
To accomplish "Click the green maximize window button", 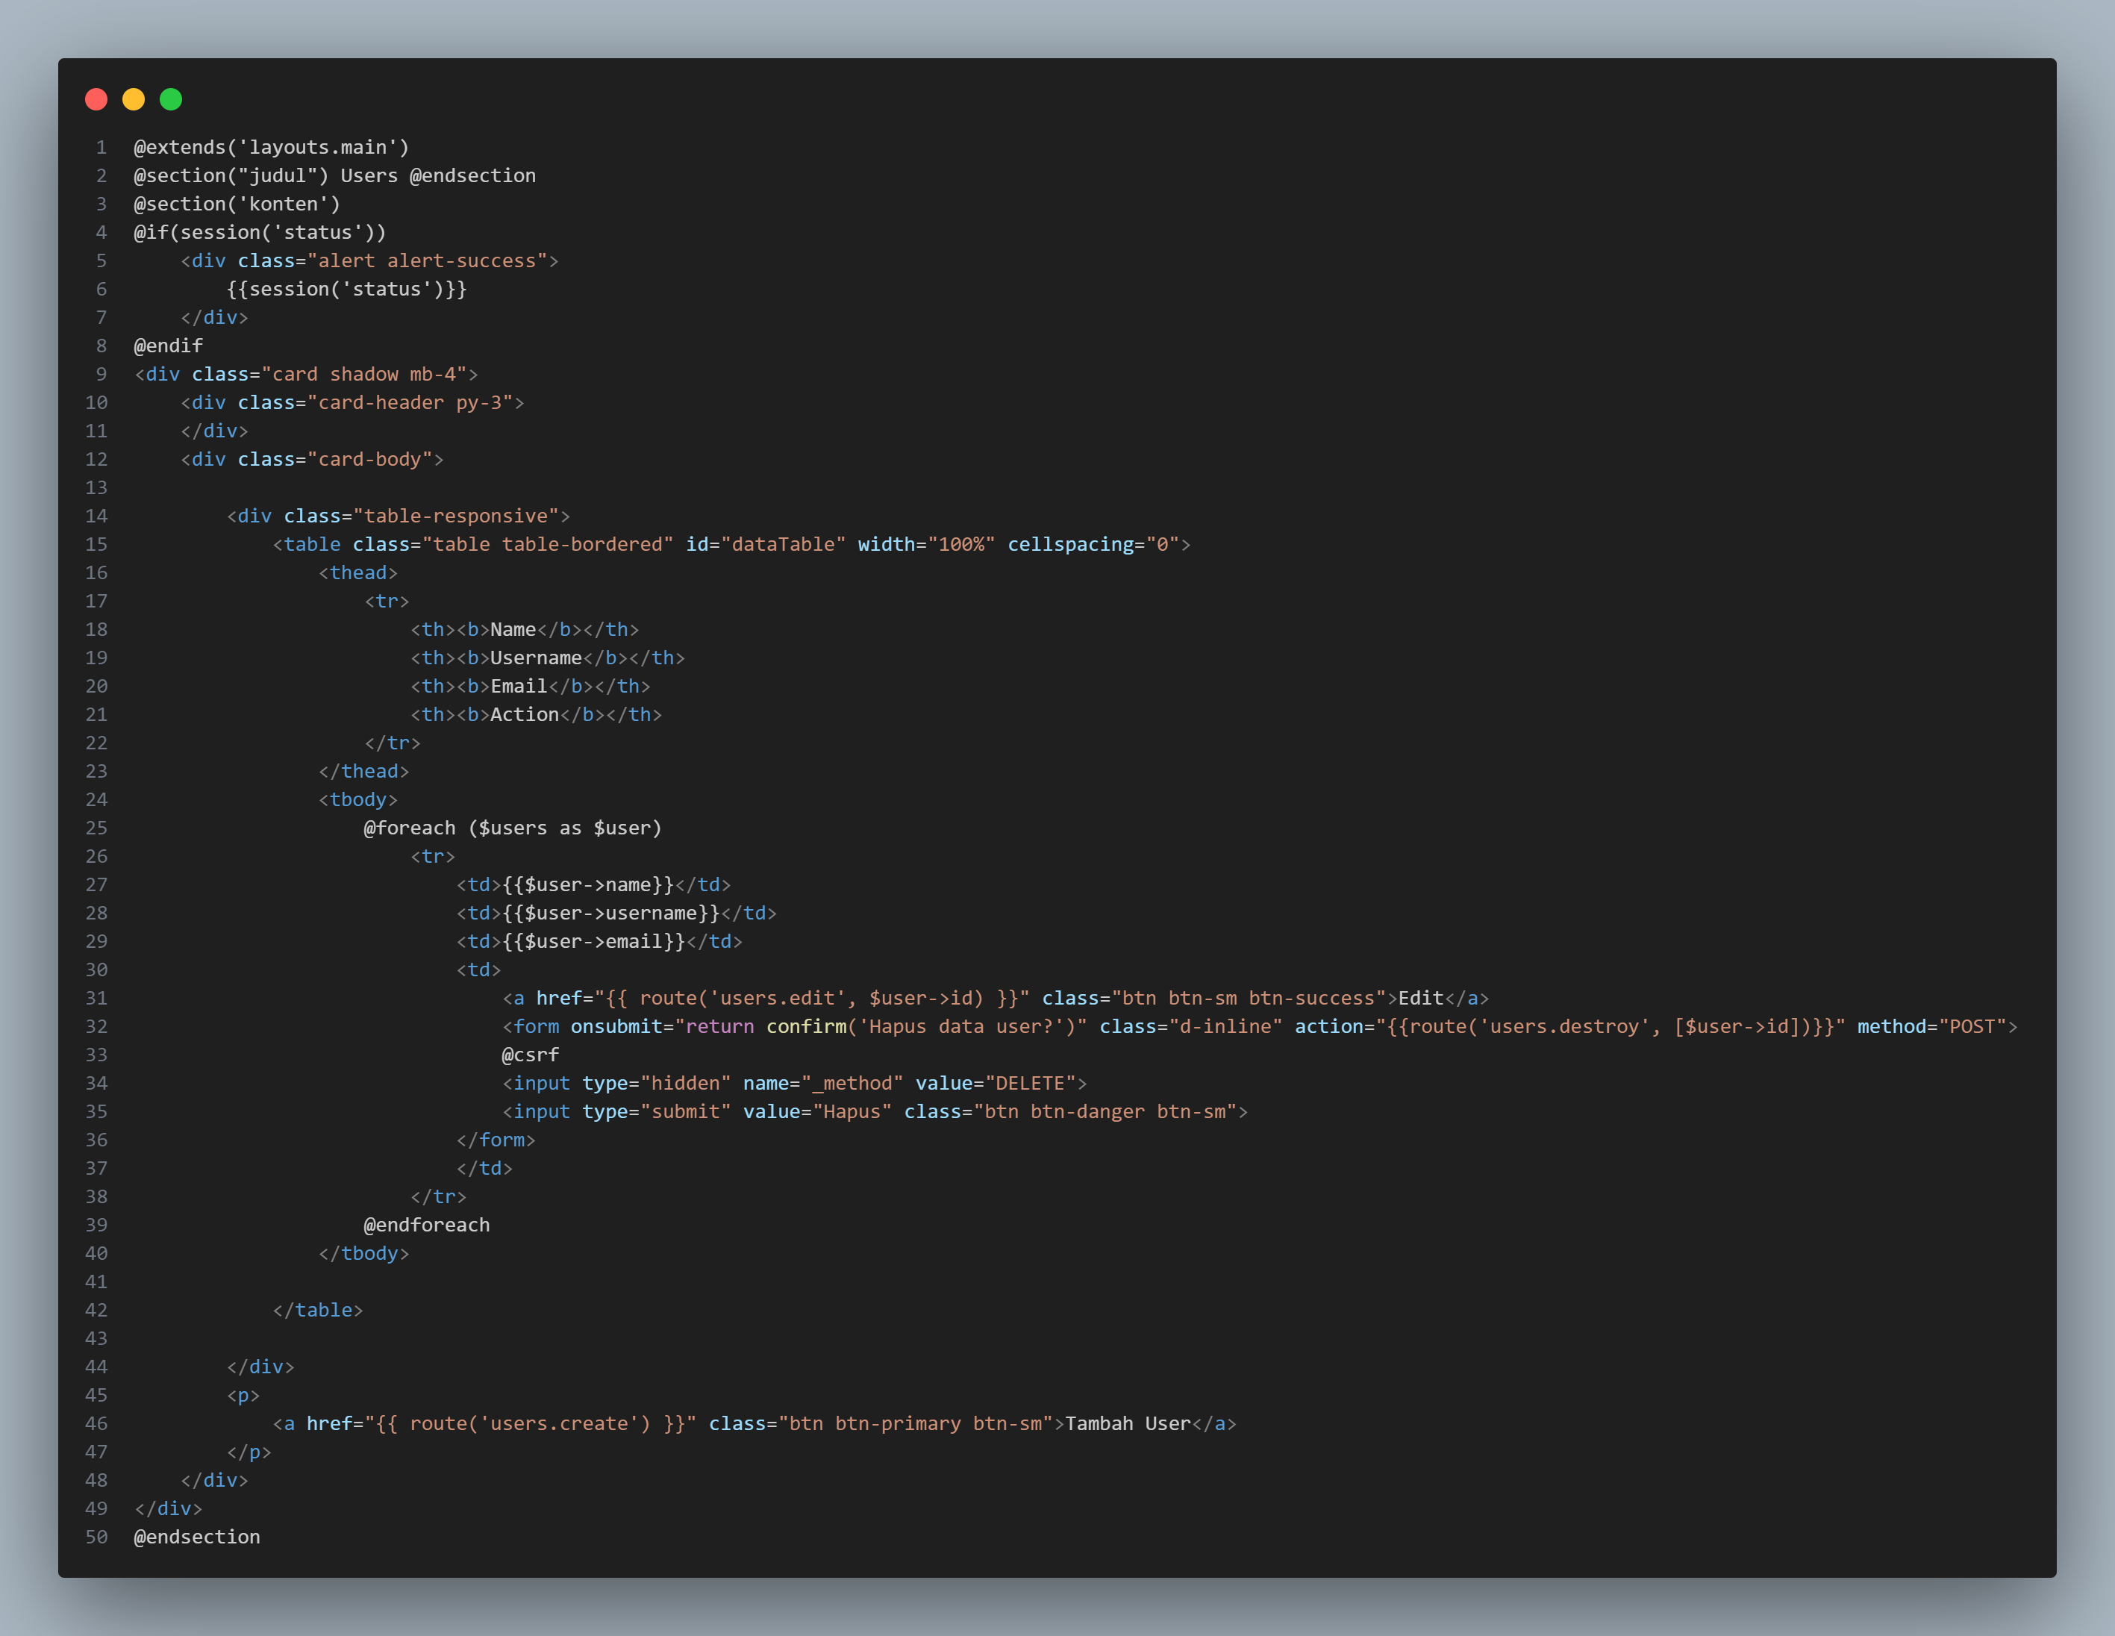I will pyautogui.click(x=170, y=99).
